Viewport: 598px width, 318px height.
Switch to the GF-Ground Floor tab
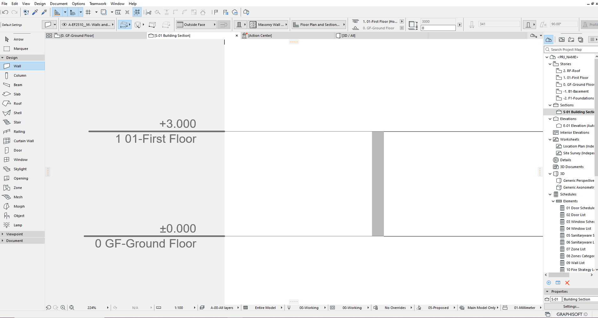tap(77, 36)
